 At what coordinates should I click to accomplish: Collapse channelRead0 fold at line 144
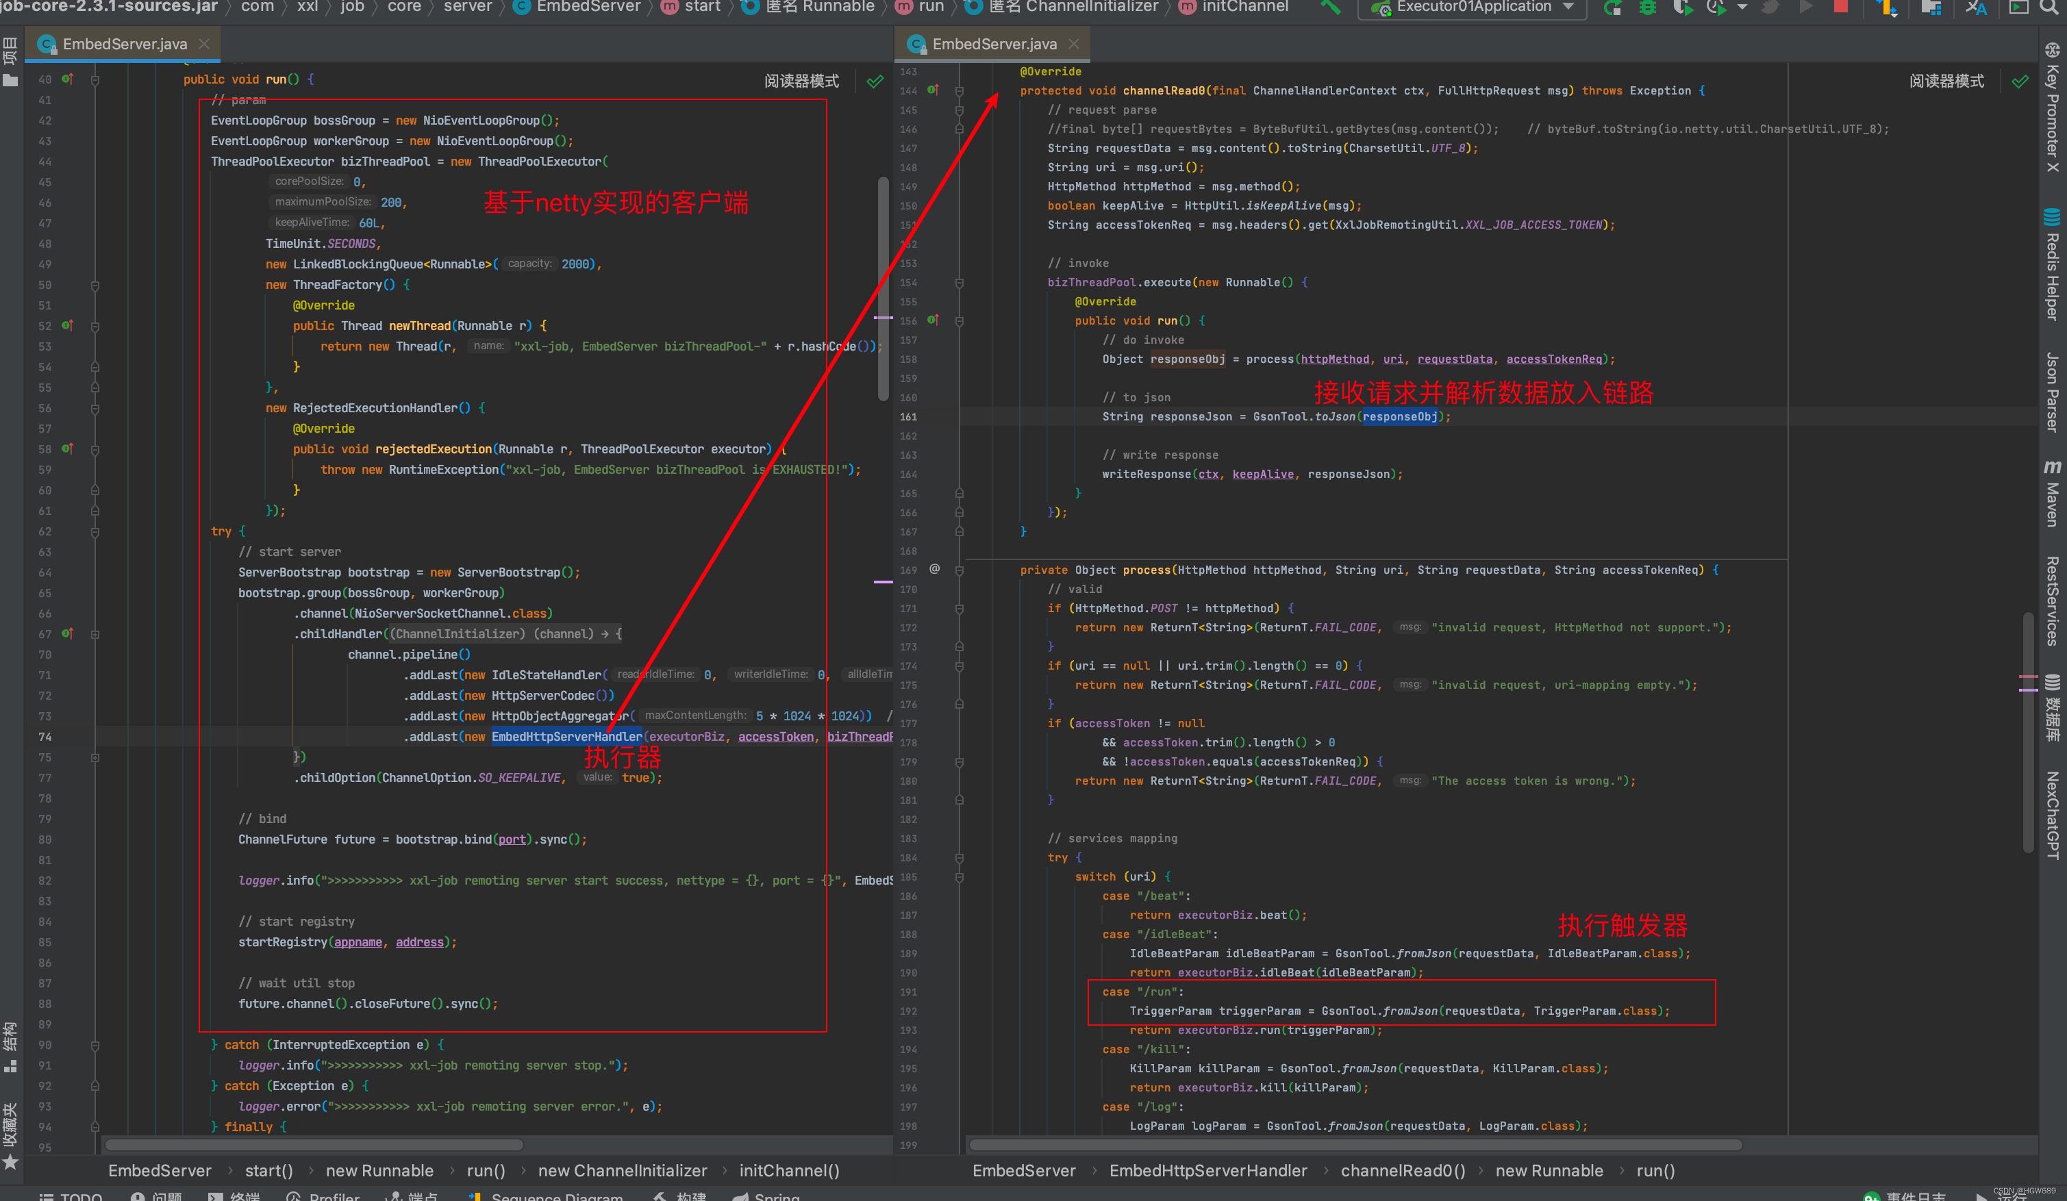(x=960, y=90)
